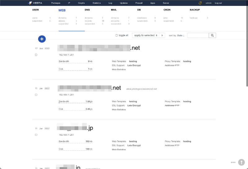This screenshot has height=169, width=248.
Task: Click the blue add web domain plus button
Action: [42, 39]
